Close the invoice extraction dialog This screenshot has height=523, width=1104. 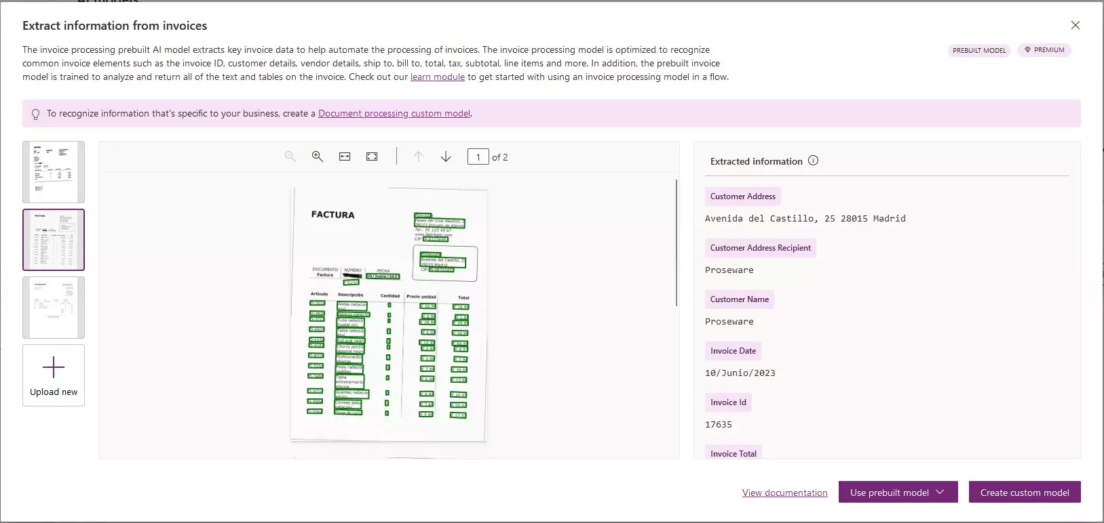pyautogui.click(x=1076, y=25)
